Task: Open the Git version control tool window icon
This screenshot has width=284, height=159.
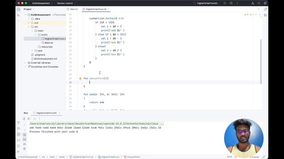Action: 19,151
